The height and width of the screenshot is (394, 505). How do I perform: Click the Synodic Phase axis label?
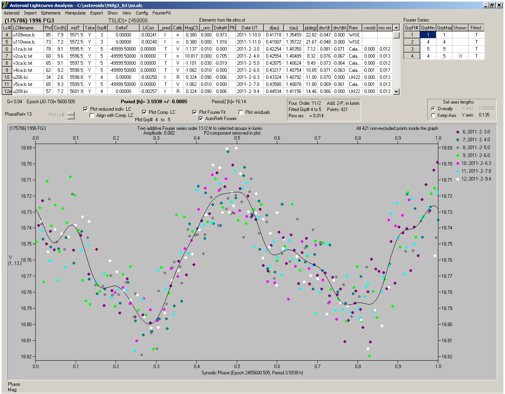click(252, 372)
